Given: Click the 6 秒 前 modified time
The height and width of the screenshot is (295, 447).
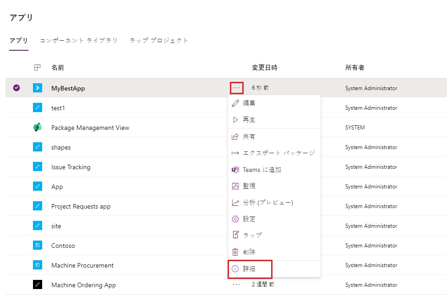Looking at the screenshot, I should 260,88.
